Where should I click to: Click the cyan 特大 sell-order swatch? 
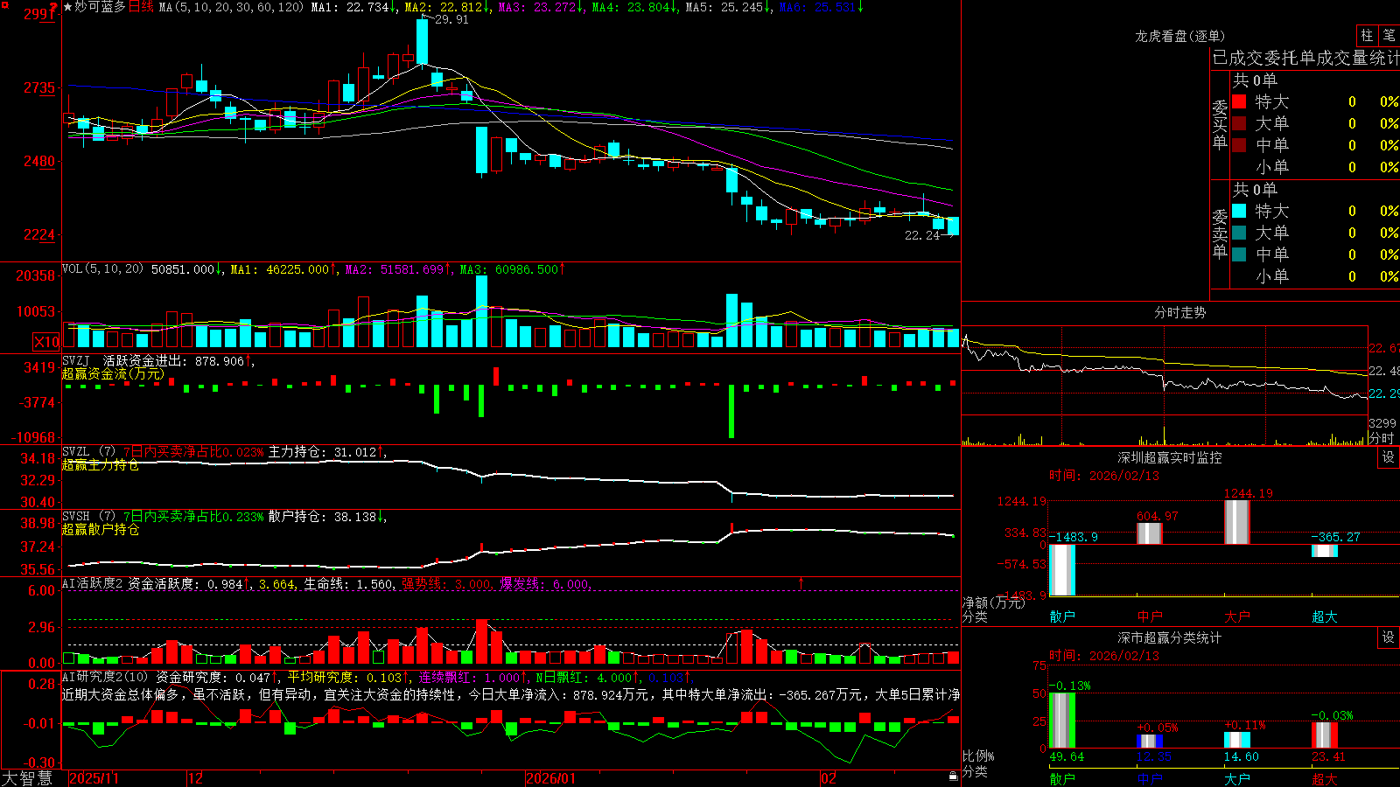click(x=1239, y=211)
